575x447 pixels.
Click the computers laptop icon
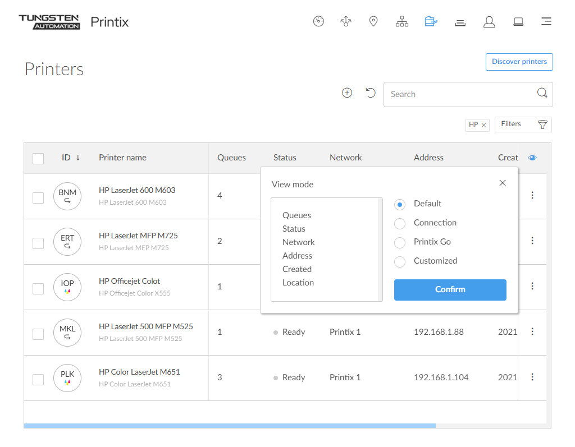point(518,22)
